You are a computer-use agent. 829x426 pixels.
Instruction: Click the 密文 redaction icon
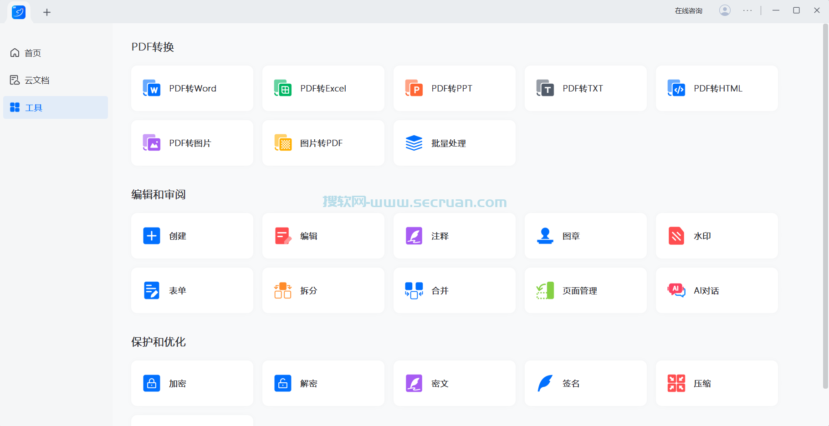414,383
